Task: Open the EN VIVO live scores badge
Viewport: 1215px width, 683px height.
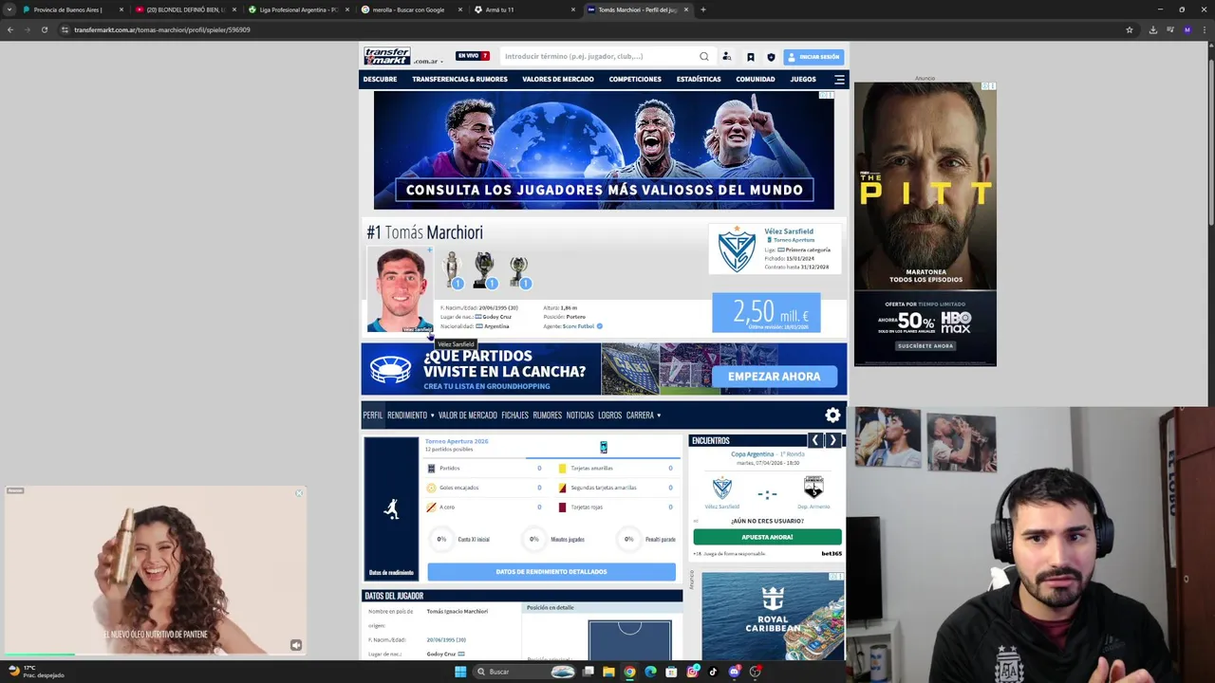Action: click(x=472, y=56)
